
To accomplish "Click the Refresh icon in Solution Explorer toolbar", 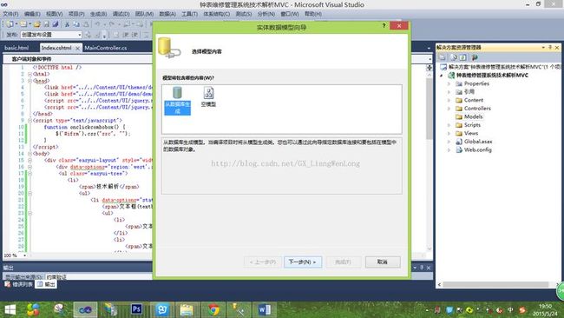I will click(x=463, y=57).
